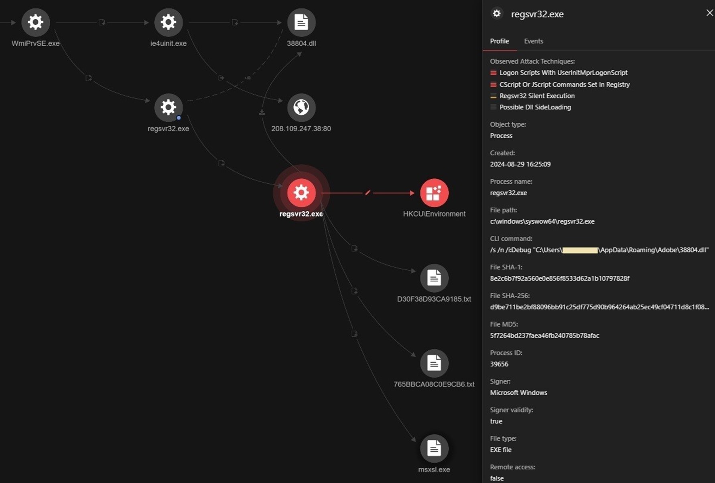The image size is (715, 483).
Task: Click the Possible Dll SideLoading technique
Action: (535, 107)
